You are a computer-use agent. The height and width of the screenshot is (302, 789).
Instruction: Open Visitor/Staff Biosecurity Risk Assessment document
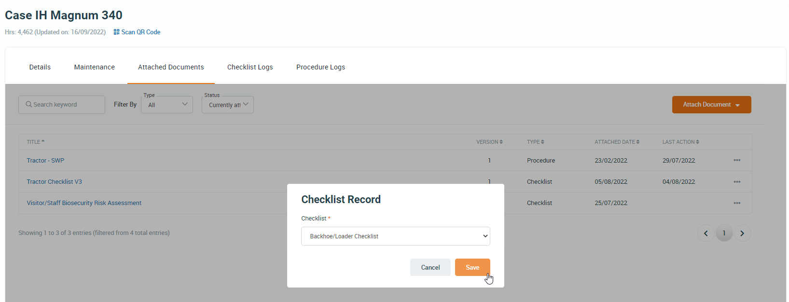pyautogui.click(x=84, y=203)
